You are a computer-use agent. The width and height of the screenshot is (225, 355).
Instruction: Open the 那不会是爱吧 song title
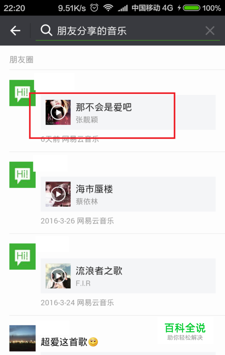coord(103,107)
